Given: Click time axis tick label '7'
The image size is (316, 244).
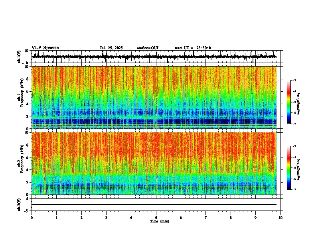Looking at the screenshot, I should coord(206,218).
